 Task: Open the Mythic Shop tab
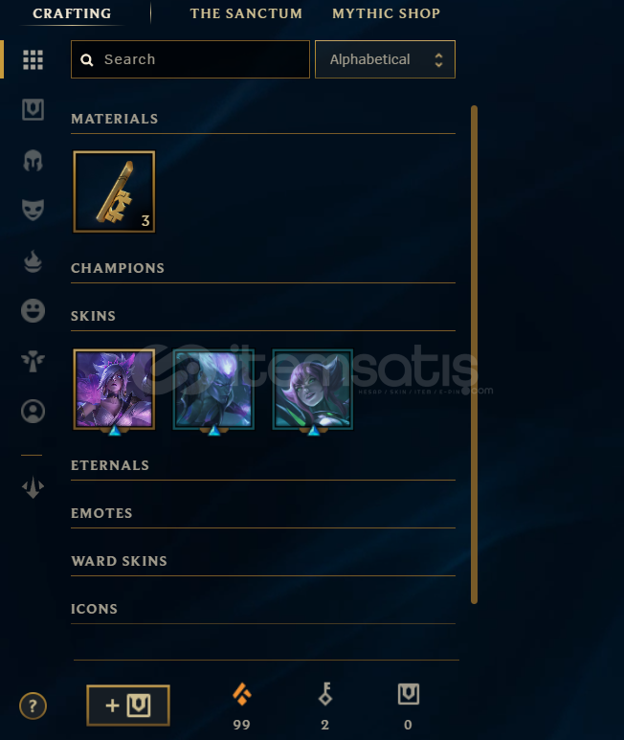click(x=387, y=13)
